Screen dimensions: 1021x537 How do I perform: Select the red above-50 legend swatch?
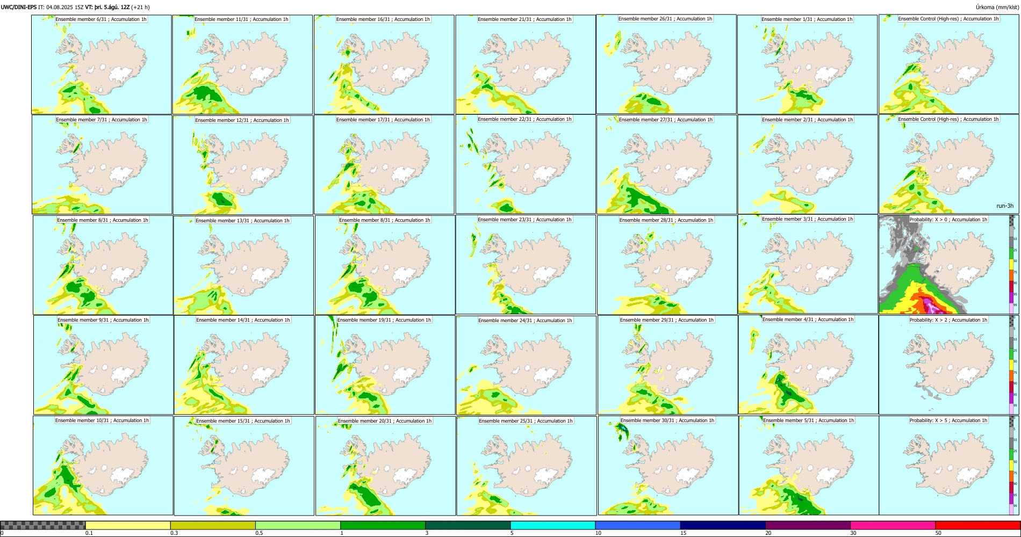(977, 525)
